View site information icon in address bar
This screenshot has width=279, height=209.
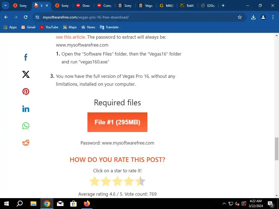tap(37, 17)
